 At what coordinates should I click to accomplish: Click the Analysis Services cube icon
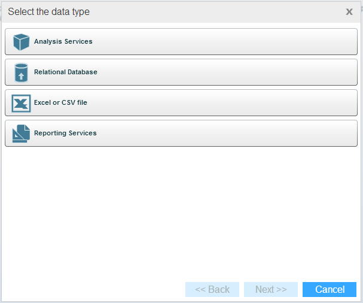(22, 42)
